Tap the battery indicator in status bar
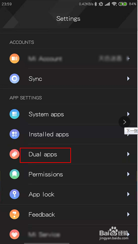The width and height of the screenshot is (138, 244). [123, 4]
